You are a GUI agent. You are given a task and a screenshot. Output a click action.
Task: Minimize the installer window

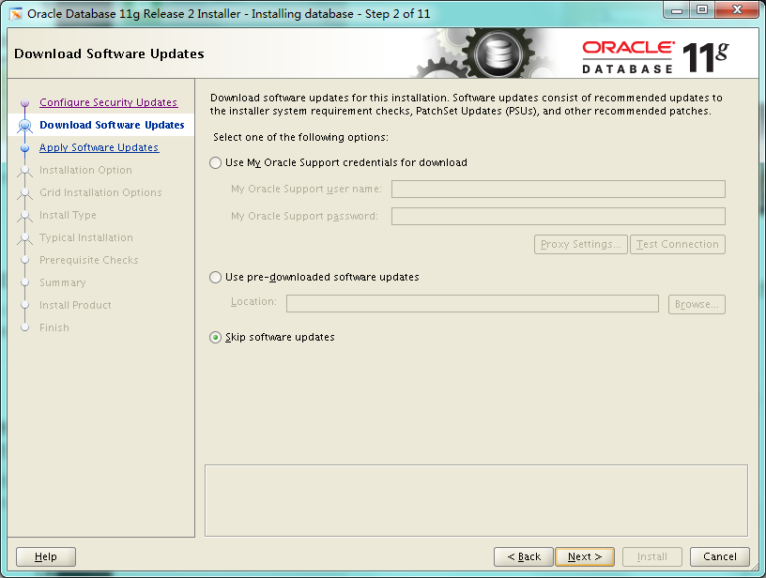coord(677,9)
